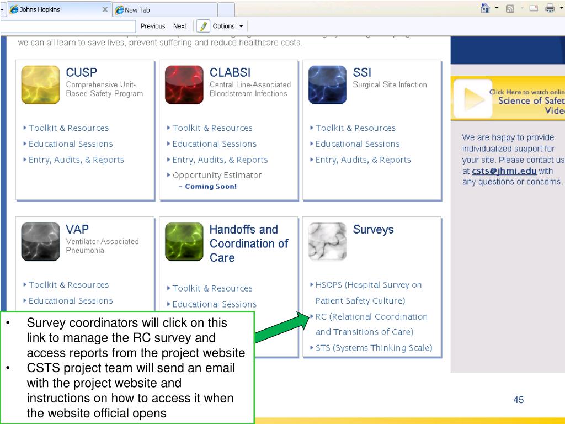The image size is (565, 424).
Task: Open VAP Toolkit & Resources link
Action: 68,285
